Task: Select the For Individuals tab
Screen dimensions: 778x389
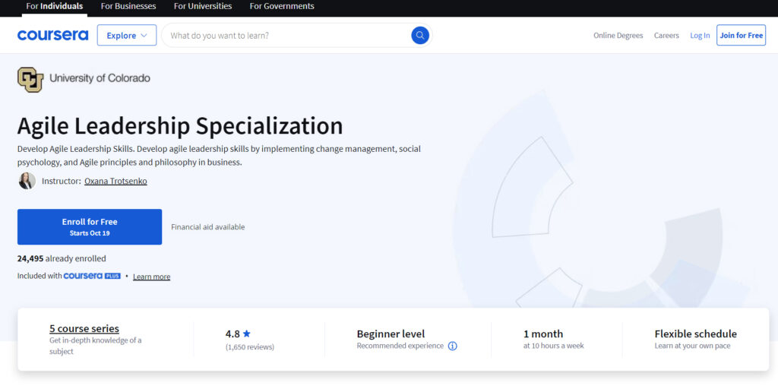Action: (x=55, y=6)
